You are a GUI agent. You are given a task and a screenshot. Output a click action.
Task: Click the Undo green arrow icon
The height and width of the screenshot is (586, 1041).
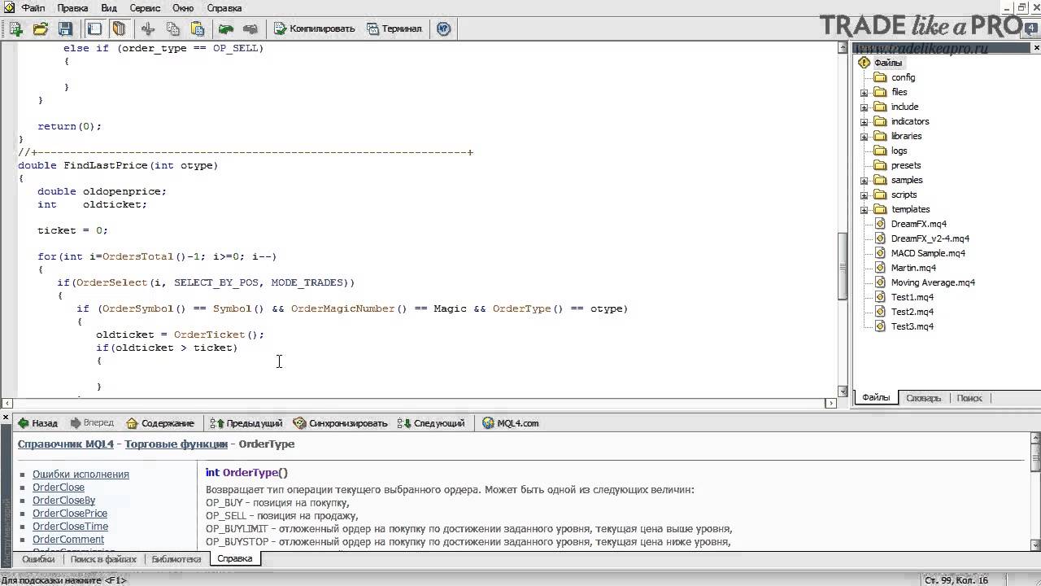pyautogui.click(x=226, y=28)
